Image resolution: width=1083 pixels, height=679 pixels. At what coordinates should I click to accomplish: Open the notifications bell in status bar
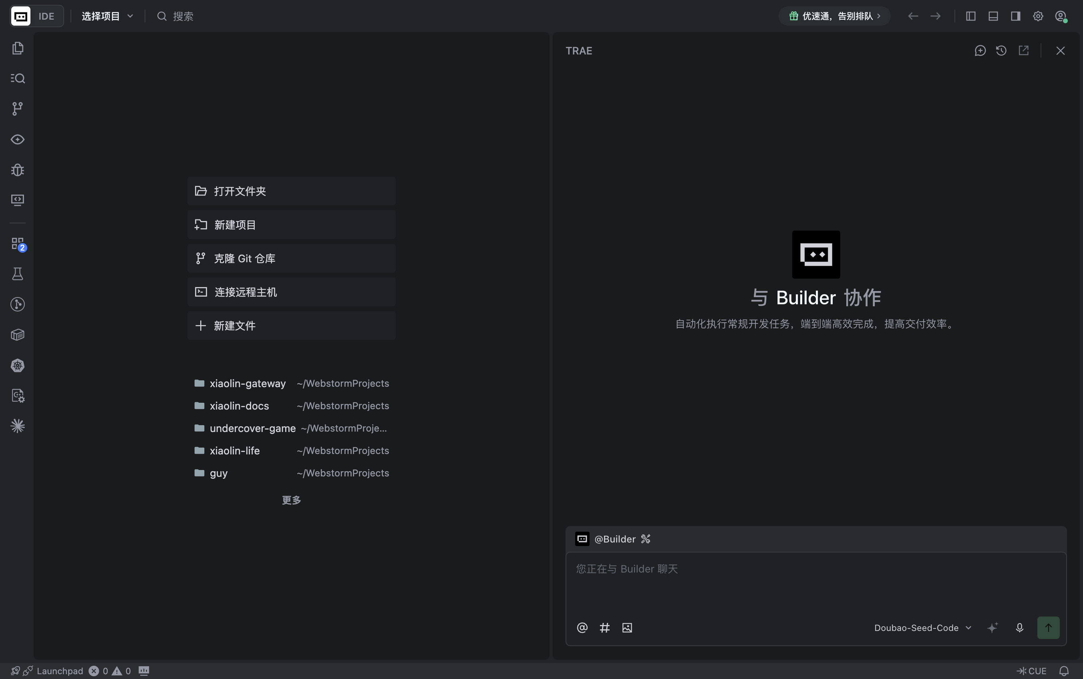tap(1064, 671)
